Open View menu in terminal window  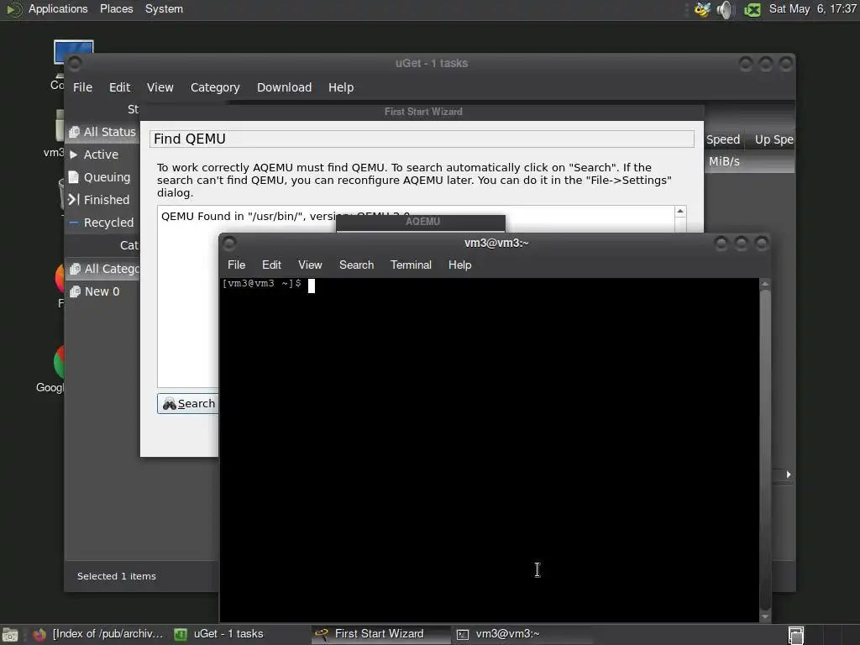coord(310,265)
